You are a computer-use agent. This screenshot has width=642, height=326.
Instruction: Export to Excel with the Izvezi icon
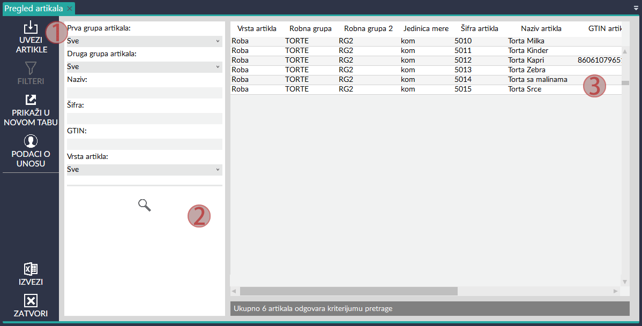(31, 269)
